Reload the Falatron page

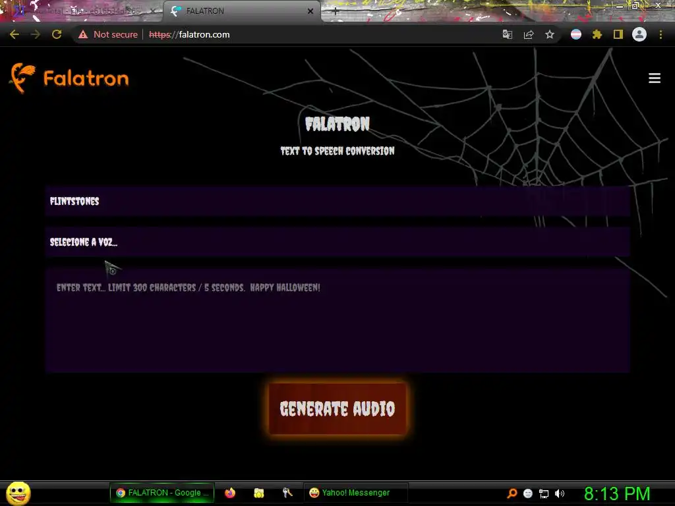point(57,34)
